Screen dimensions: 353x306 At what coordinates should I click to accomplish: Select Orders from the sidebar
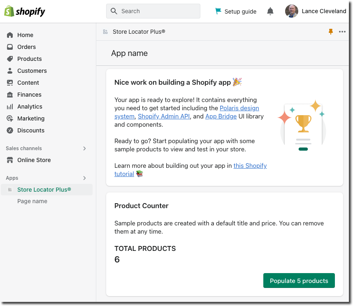(x=26, y=47)
